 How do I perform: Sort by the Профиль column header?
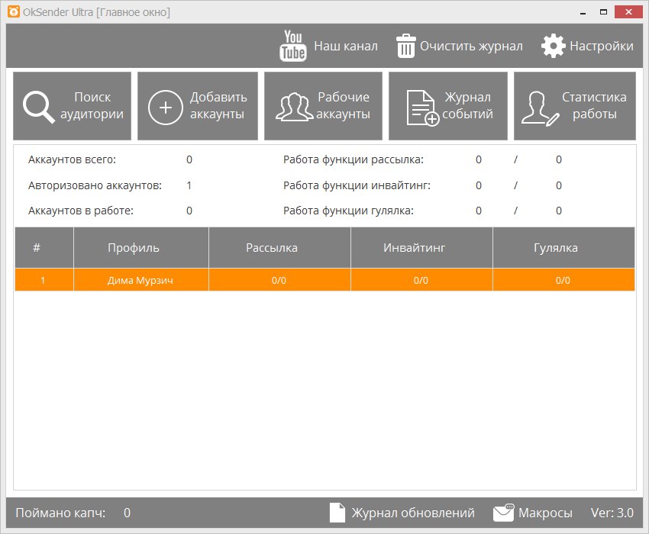[141, 247]
